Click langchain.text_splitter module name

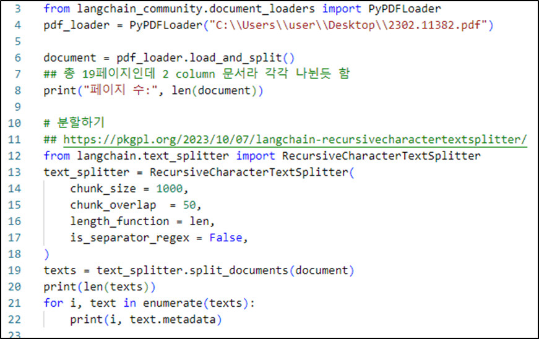(x=153, y=156)
